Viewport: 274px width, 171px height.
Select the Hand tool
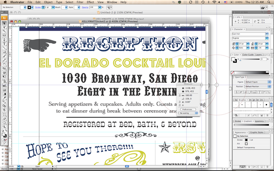[x=4, y=123]
